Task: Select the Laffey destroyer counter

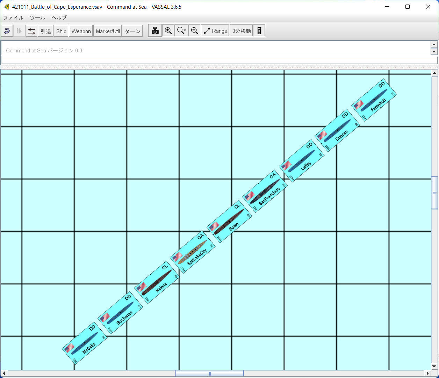Action: pyautogui.click(x=302, y=161)
